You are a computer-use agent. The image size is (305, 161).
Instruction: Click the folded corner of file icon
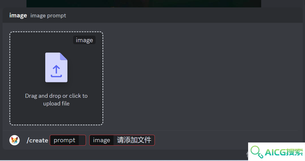(64, 56)
